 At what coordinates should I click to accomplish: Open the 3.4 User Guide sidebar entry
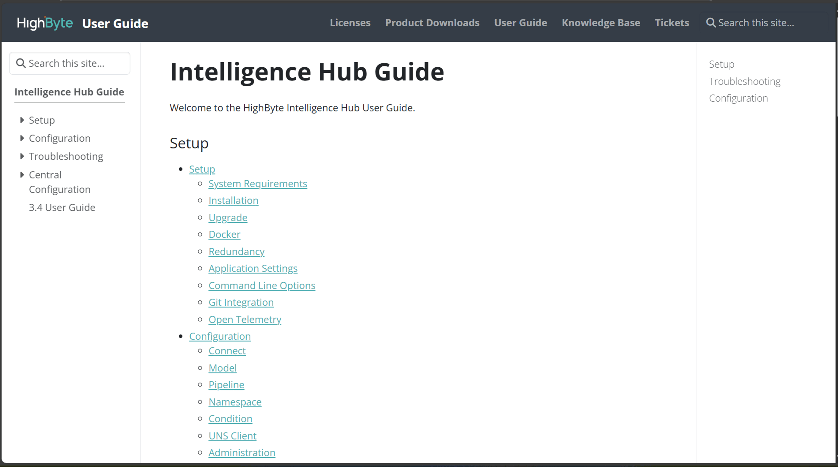[62, 207]
